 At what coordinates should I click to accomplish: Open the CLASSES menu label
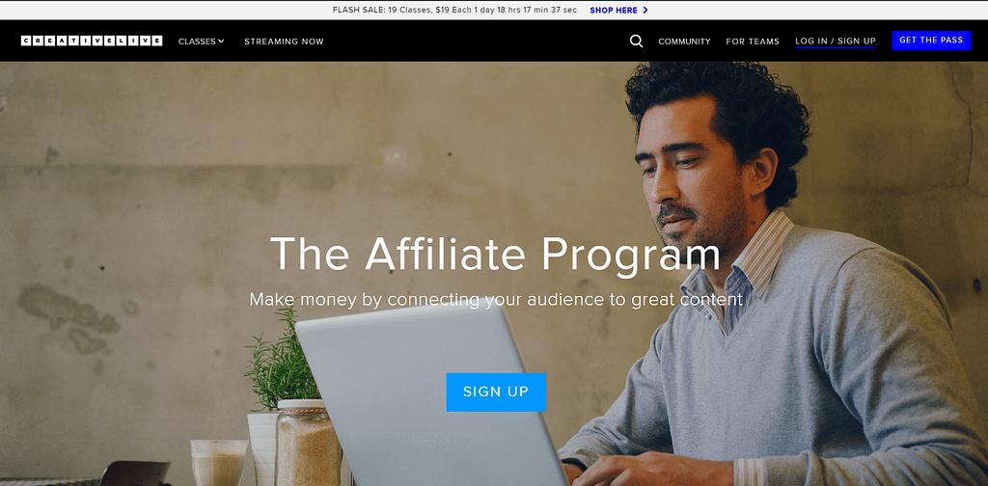[x=197, y=41]
